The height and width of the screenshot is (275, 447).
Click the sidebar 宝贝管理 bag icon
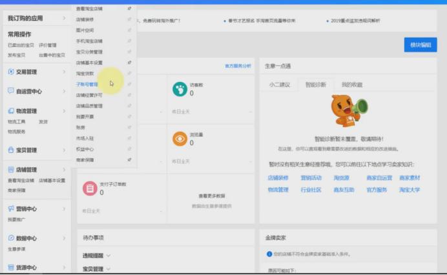[x=11, y=150]
